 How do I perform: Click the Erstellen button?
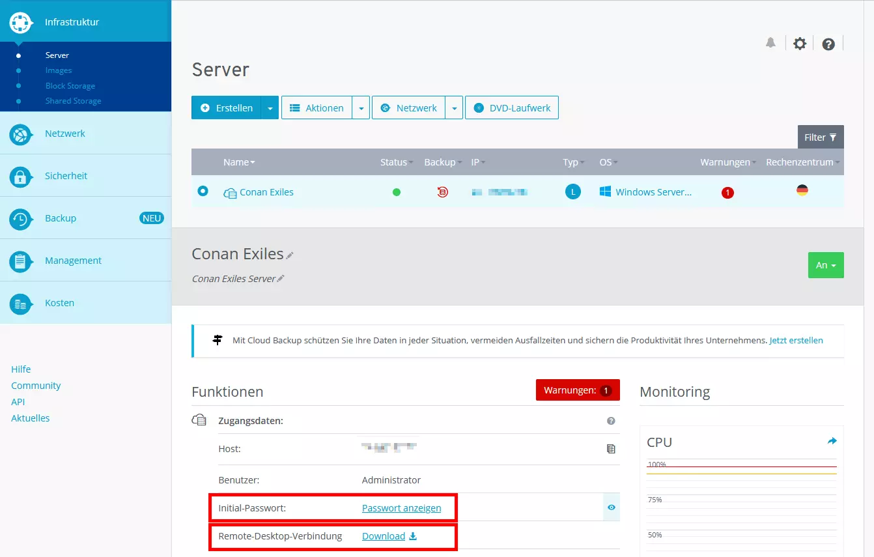(x=227, y=108)
